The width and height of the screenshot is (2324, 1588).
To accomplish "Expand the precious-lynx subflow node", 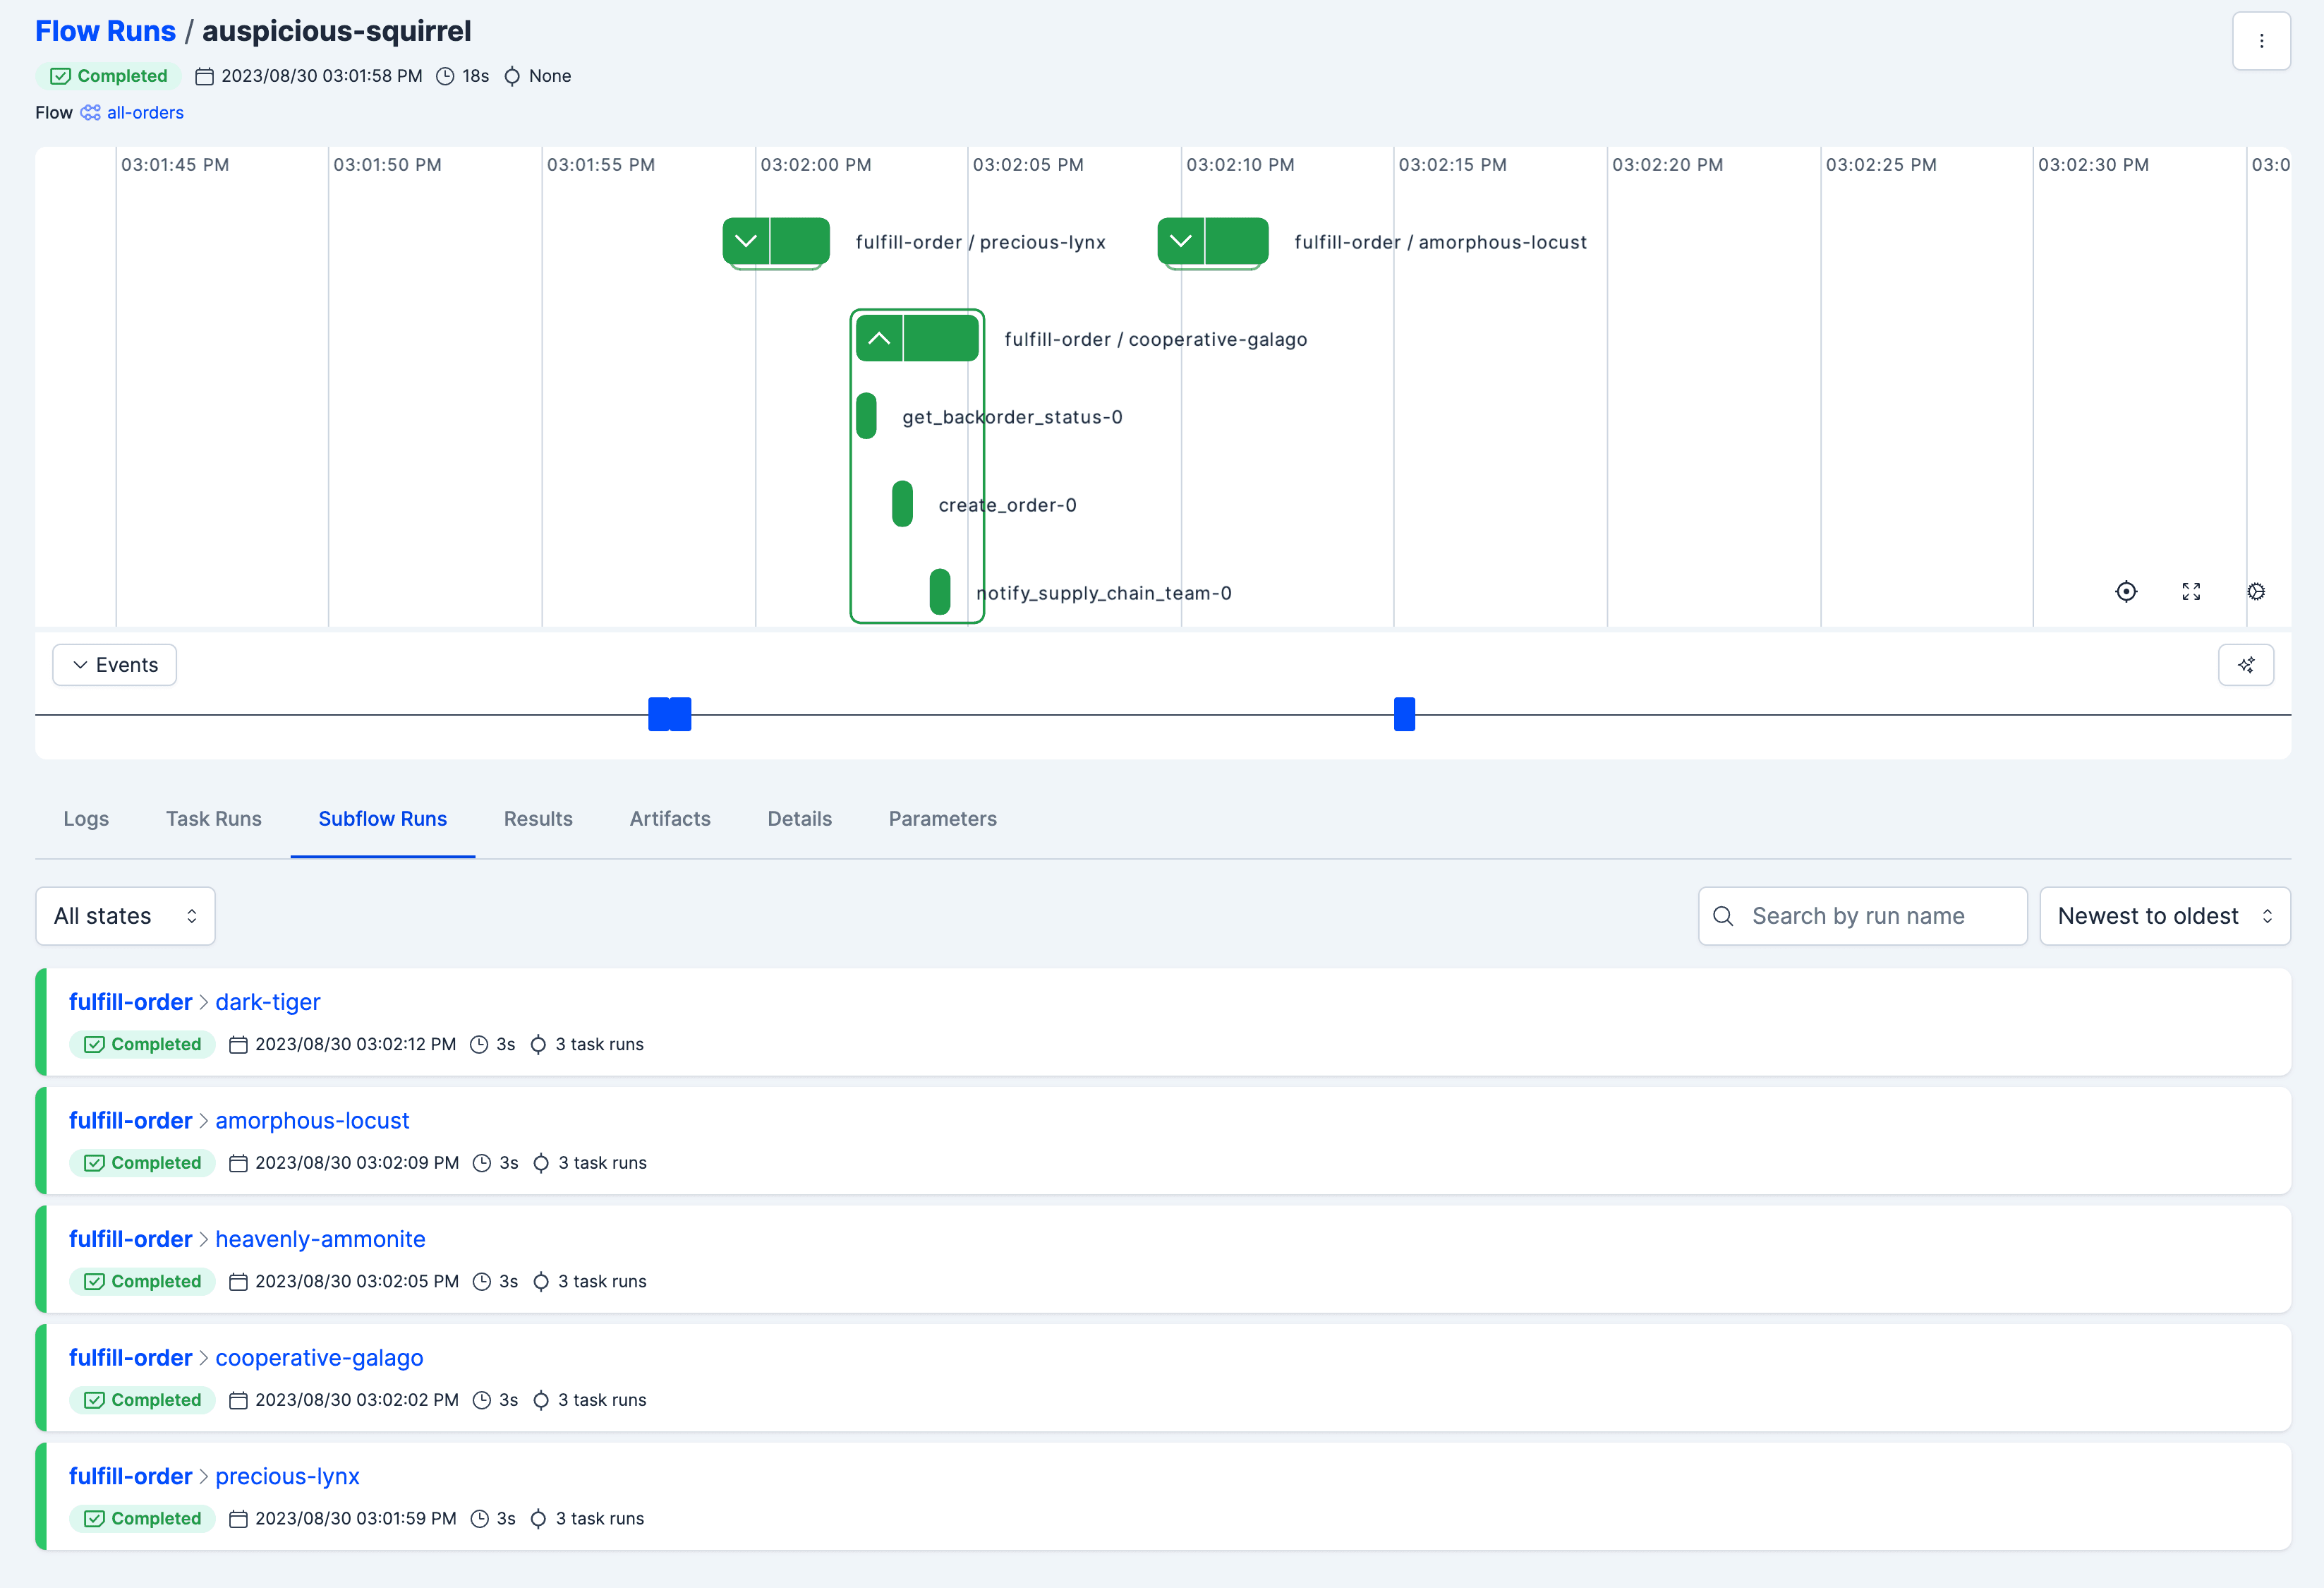I will 746,241.
